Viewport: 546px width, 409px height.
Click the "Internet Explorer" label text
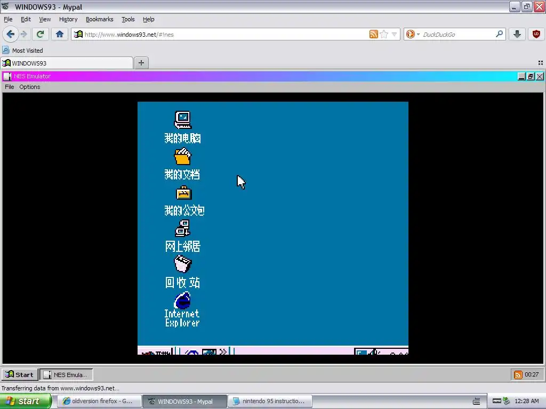coord(182,318)
